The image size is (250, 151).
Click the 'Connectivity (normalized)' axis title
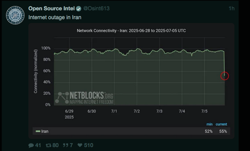point(35,71)
